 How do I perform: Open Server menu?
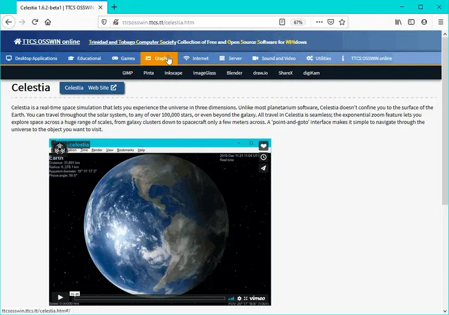click(230, 58)
